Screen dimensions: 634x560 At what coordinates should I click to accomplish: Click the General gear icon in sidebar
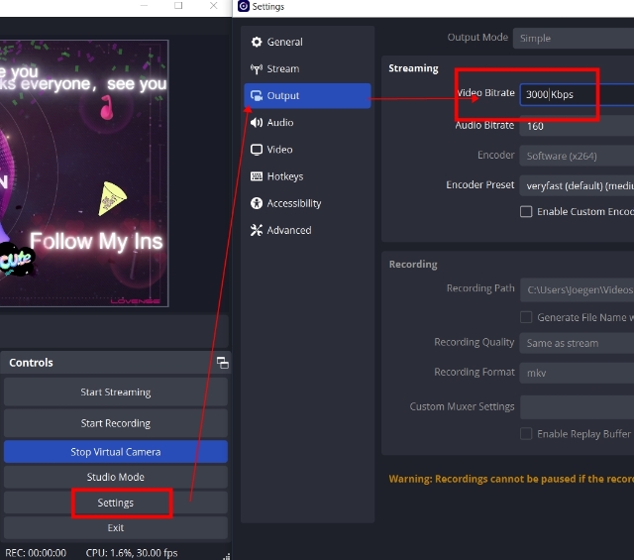tap(258, 42)
